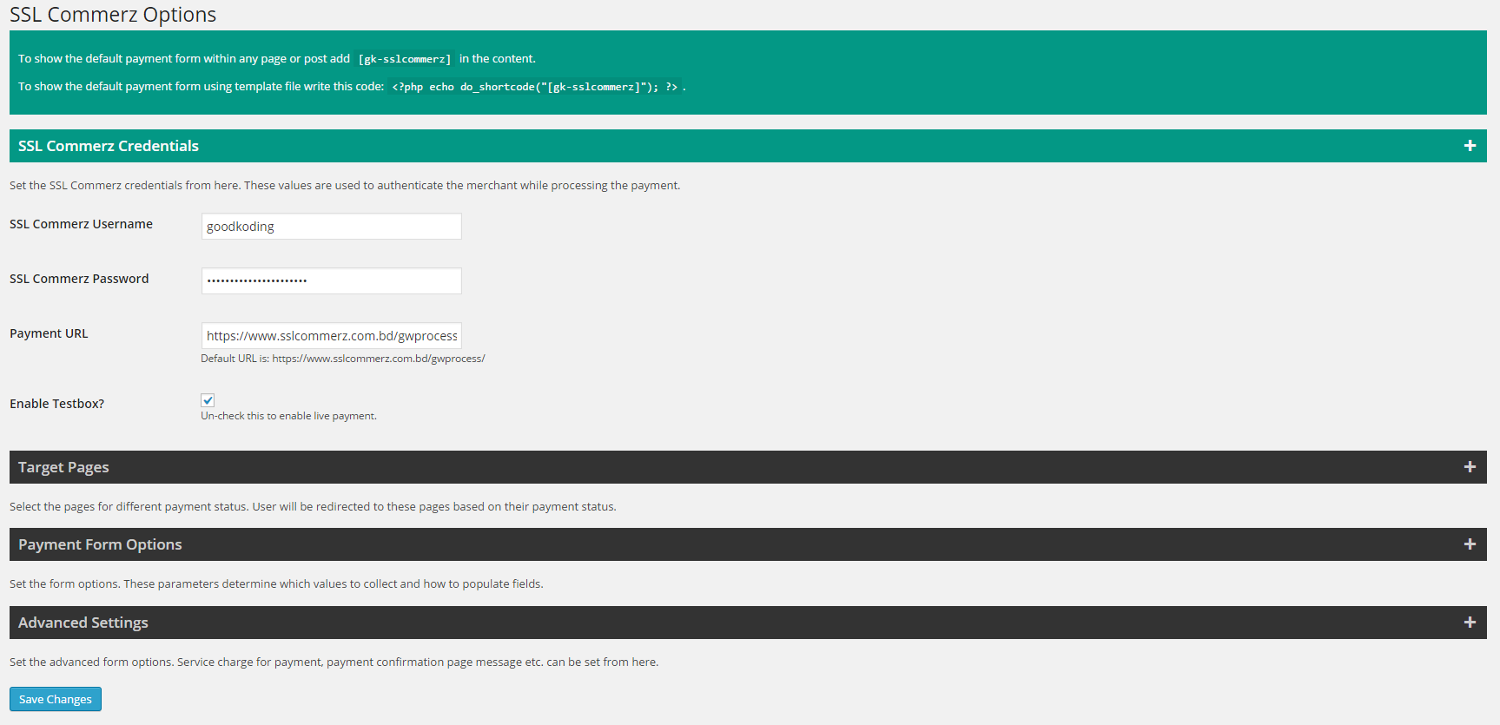Open the Payment Form Options header
Image resolution: width=1500 pixels, height=725 pixels.
(748, 544)
